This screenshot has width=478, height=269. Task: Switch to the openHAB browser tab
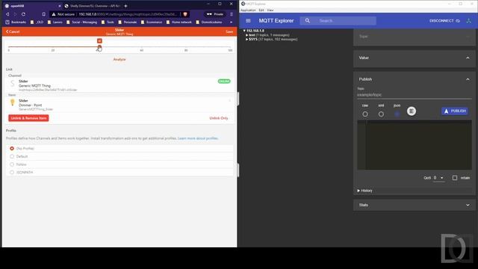pos(32,6)
